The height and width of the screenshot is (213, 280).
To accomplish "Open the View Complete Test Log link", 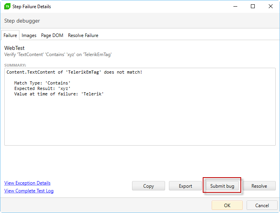I will [x=29, y=191].
